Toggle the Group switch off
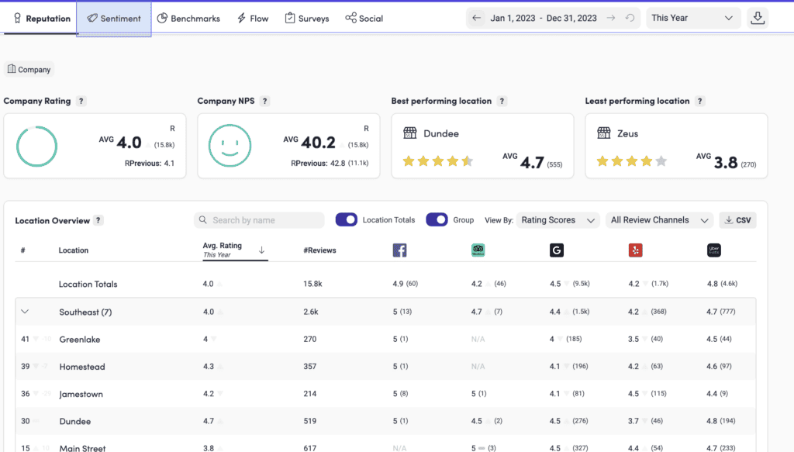Image resolution: width=794 pixels, height=452 pixels. [437, 219]
